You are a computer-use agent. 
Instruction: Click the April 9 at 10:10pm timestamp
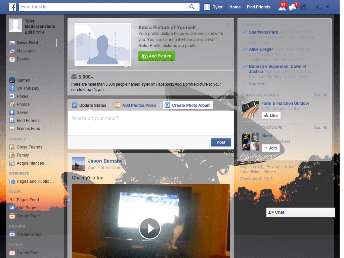click(104, 168)
